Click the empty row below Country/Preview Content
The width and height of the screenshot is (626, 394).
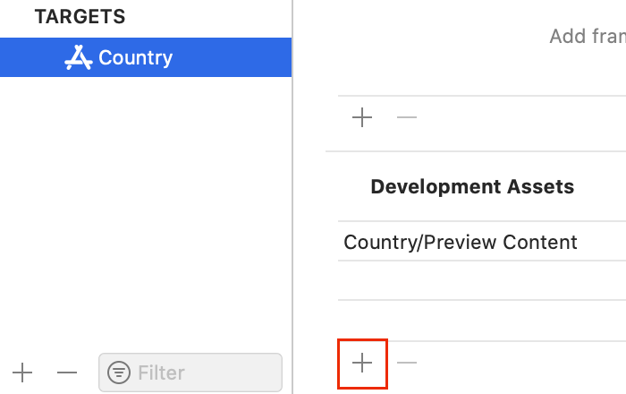tap(482, 280)
